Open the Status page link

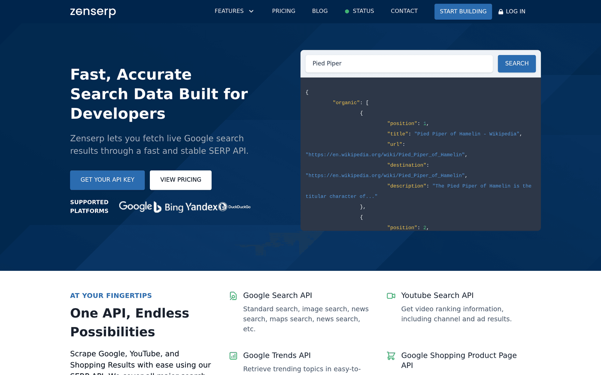[x=363, y=11]
